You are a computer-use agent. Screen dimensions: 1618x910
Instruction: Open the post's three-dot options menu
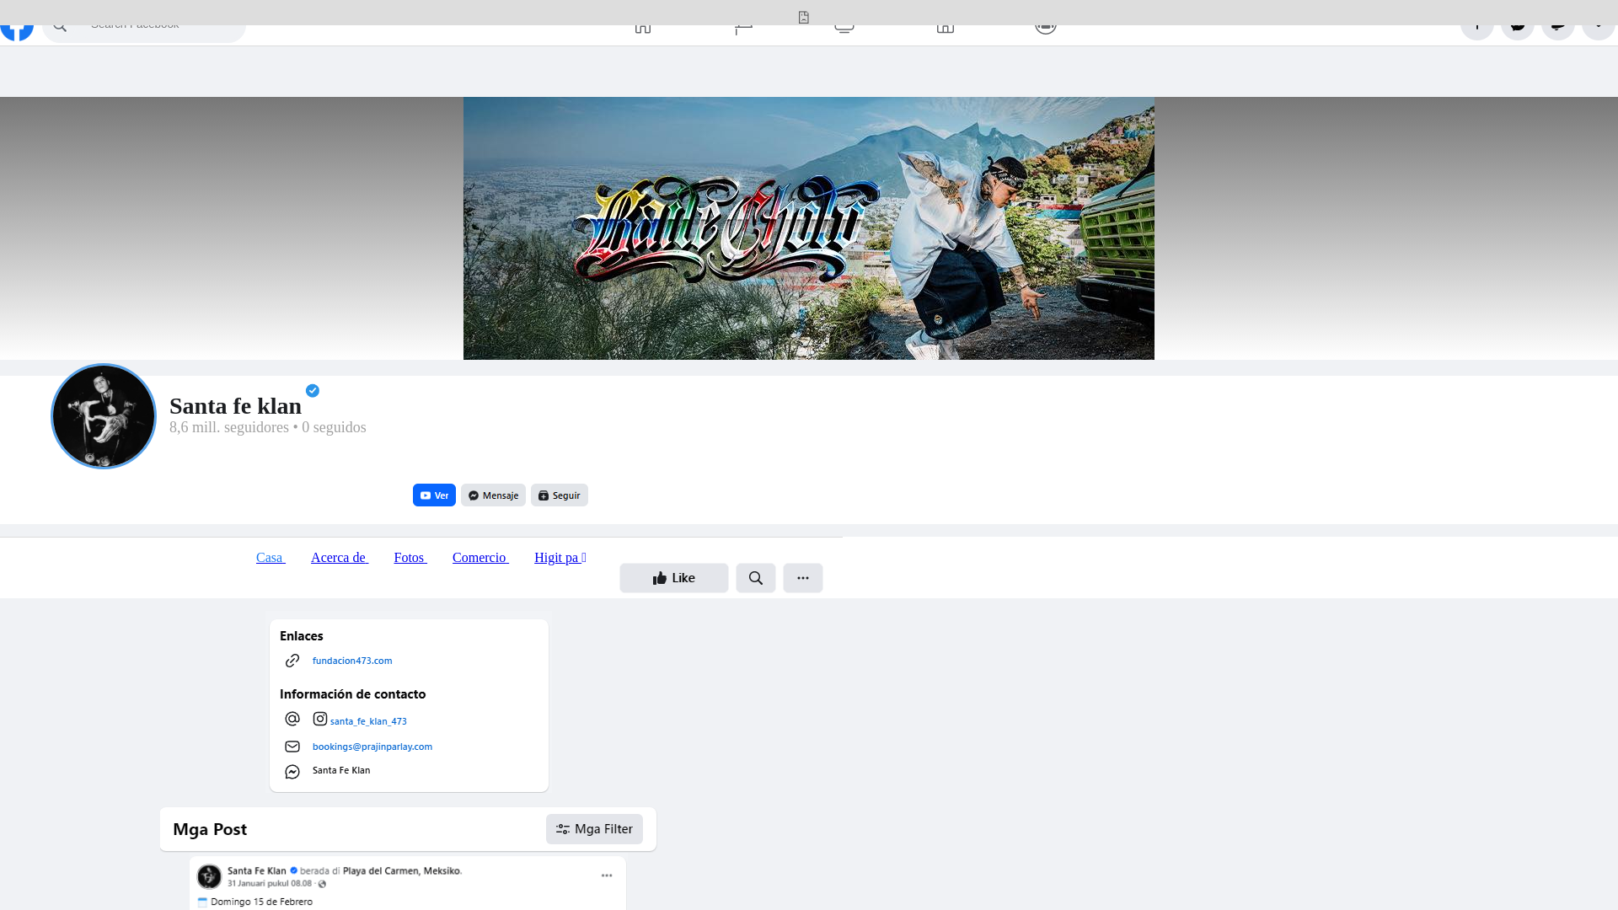(607, 875)
